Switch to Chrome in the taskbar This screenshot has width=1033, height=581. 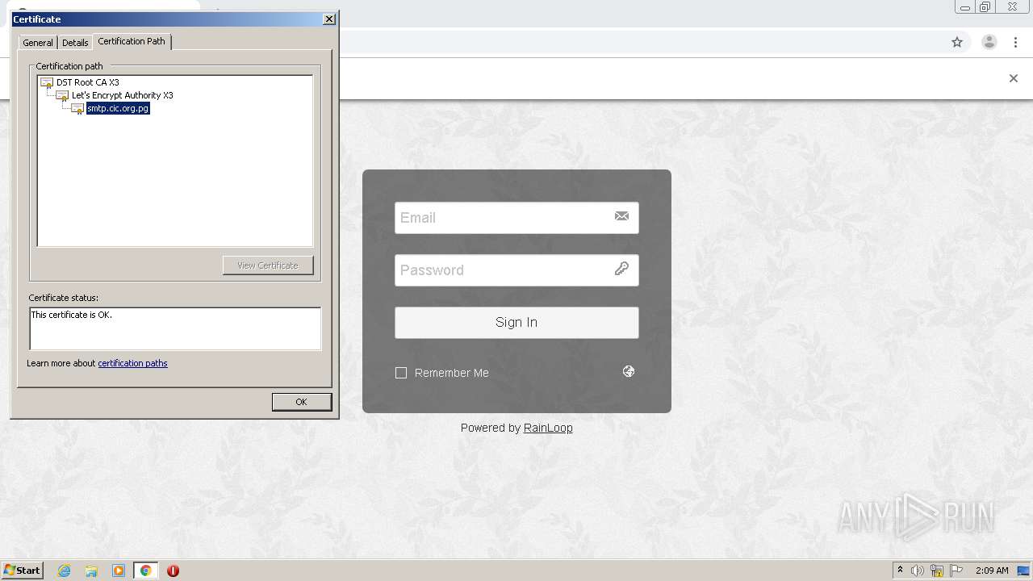(145, 571)
